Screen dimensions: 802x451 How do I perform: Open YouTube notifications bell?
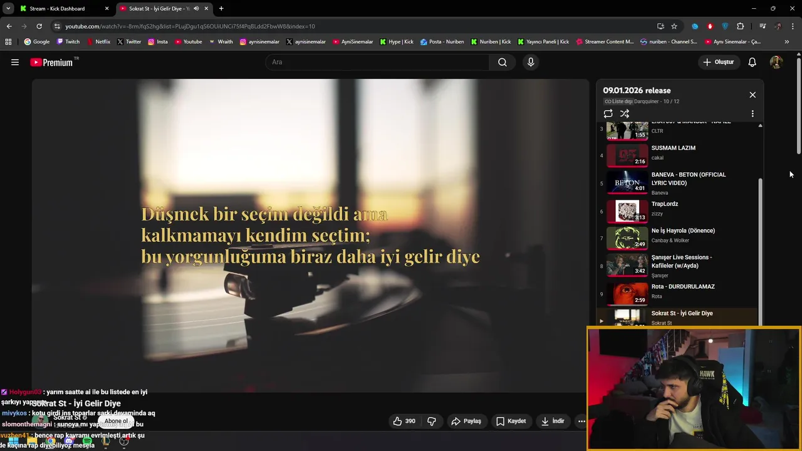click(753, 62)
